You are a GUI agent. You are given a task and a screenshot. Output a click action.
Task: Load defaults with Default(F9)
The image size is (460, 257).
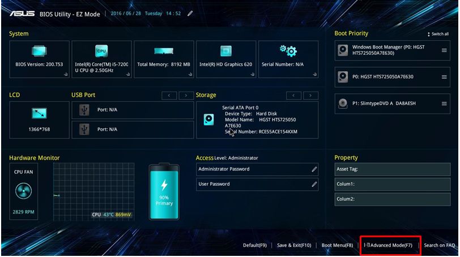(255, 245)
